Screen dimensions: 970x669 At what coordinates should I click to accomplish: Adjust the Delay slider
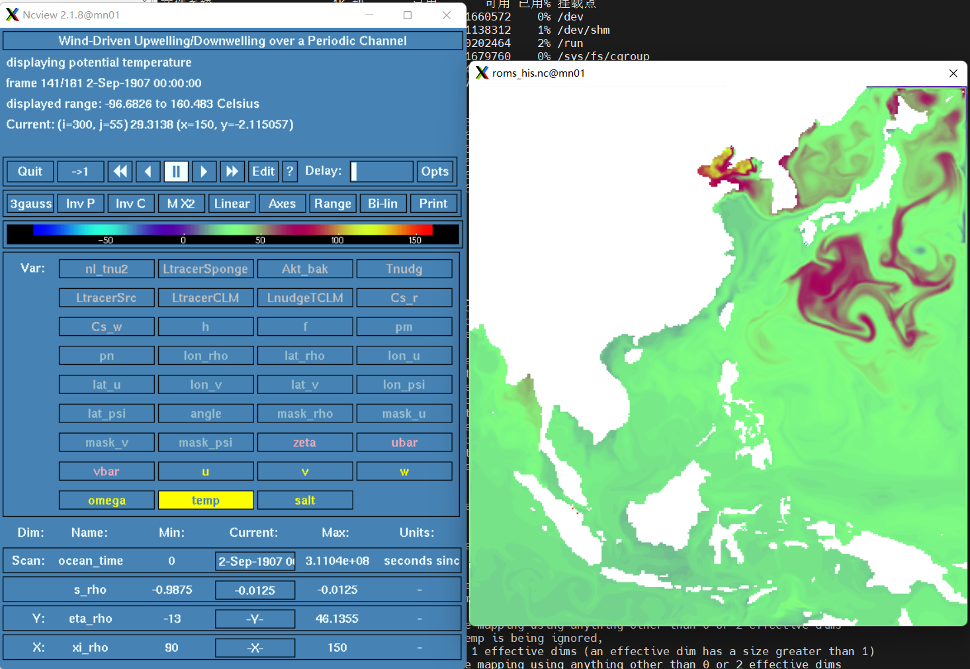pyautogui.click(x=381, y=172)
